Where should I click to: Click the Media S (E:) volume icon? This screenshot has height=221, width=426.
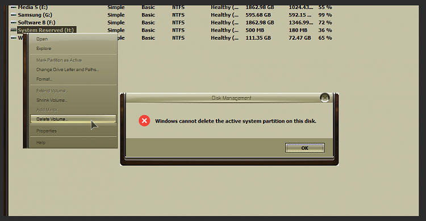coord(13,7)
